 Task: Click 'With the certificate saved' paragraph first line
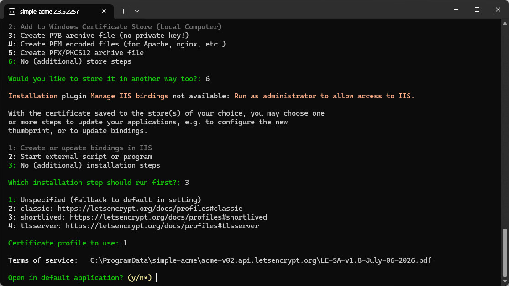[x=166, y=113]
